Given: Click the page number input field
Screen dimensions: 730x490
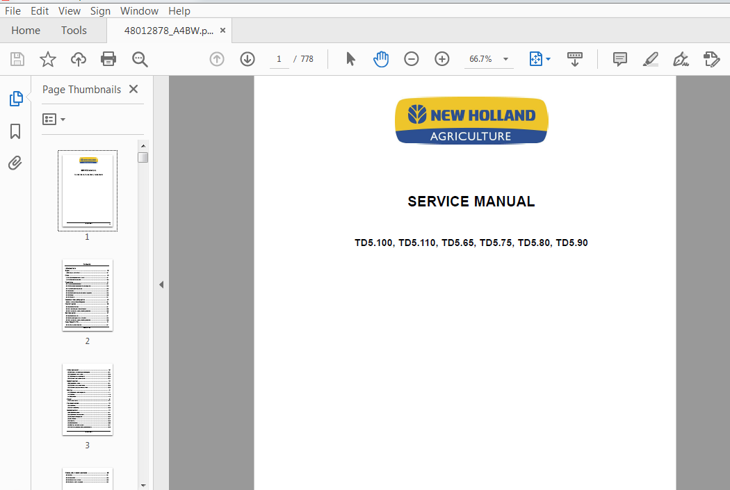Looking at the screenshot, I should click(279, 59).
